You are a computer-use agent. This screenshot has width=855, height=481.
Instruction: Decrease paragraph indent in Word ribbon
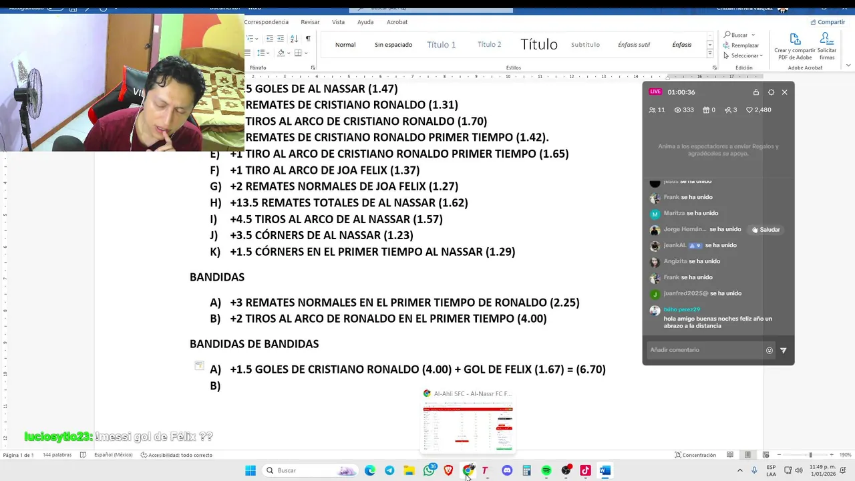click(x=269, y=39)
